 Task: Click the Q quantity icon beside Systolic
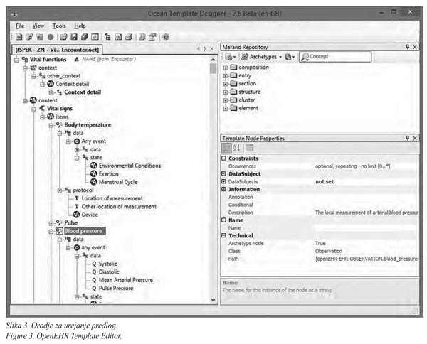click(x=94, y=264)
